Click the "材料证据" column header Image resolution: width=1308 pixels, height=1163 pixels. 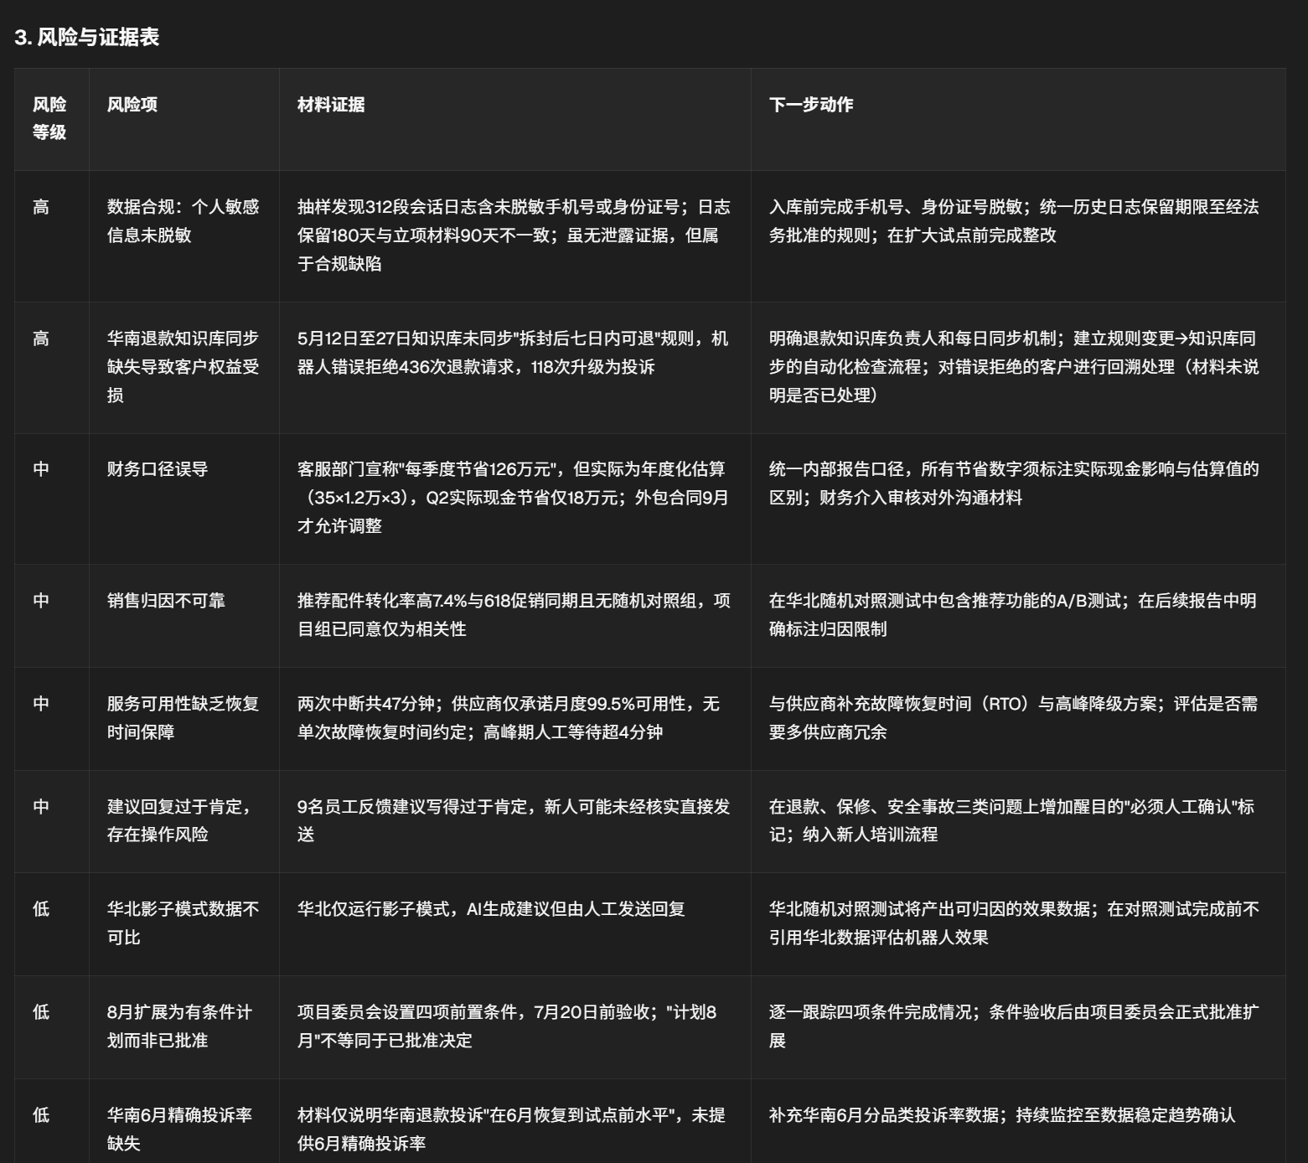tap(331, 105)
